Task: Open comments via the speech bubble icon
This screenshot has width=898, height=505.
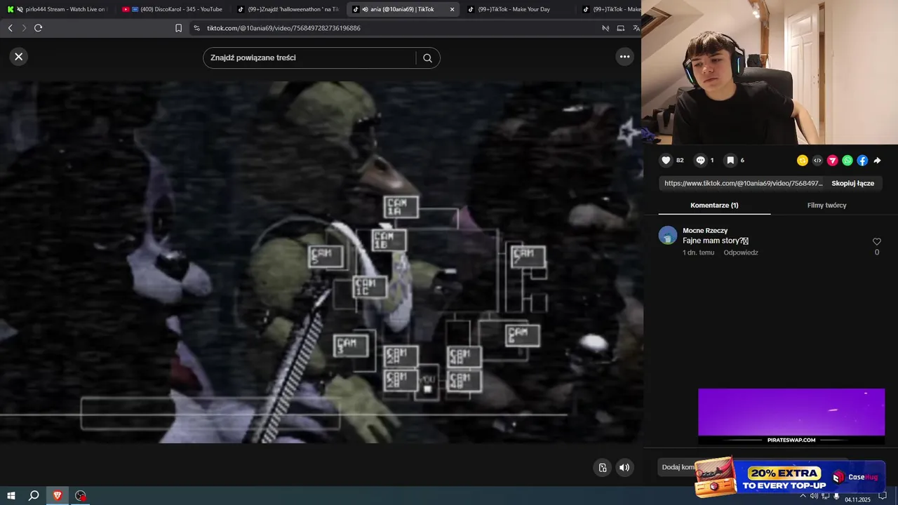Action: coord(700,161)
